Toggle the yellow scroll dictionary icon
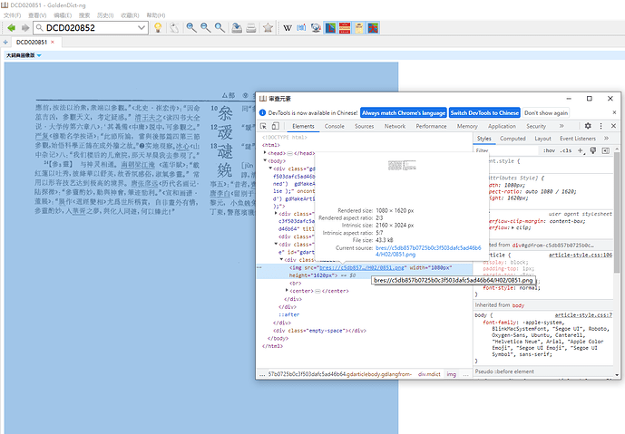Screen dimensions: 625x434 pos(359,28)
